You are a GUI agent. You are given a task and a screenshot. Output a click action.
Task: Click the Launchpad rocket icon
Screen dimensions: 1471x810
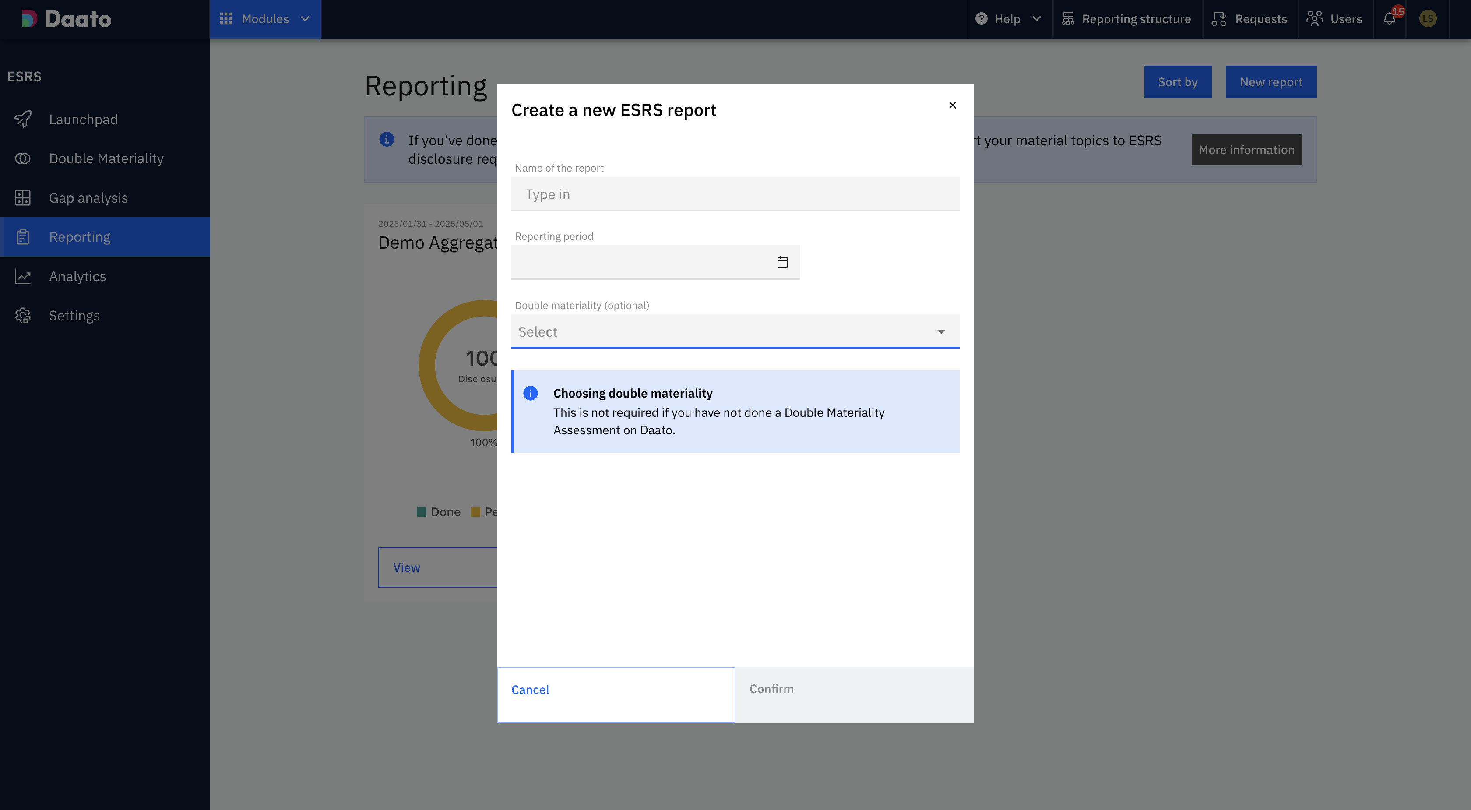pyautogui.click(x=23, y=120)
